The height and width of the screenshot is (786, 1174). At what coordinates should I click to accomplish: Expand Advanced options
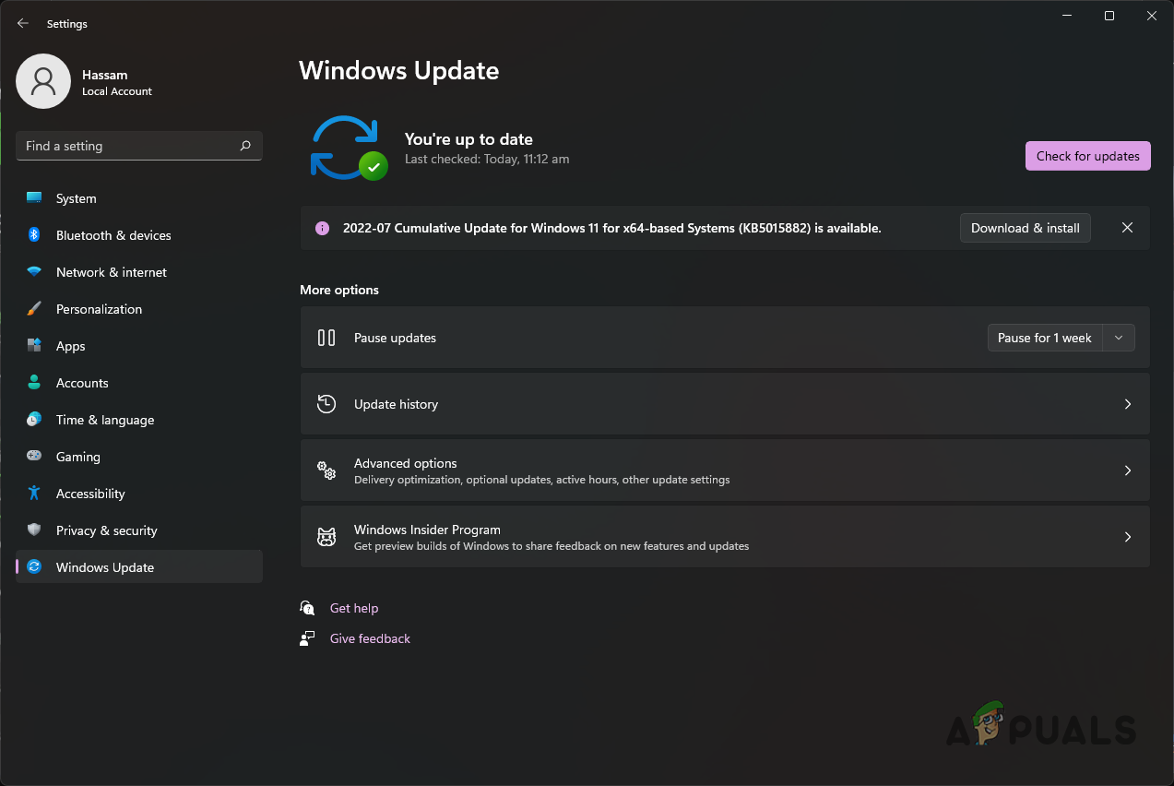[x=724, y=470]
